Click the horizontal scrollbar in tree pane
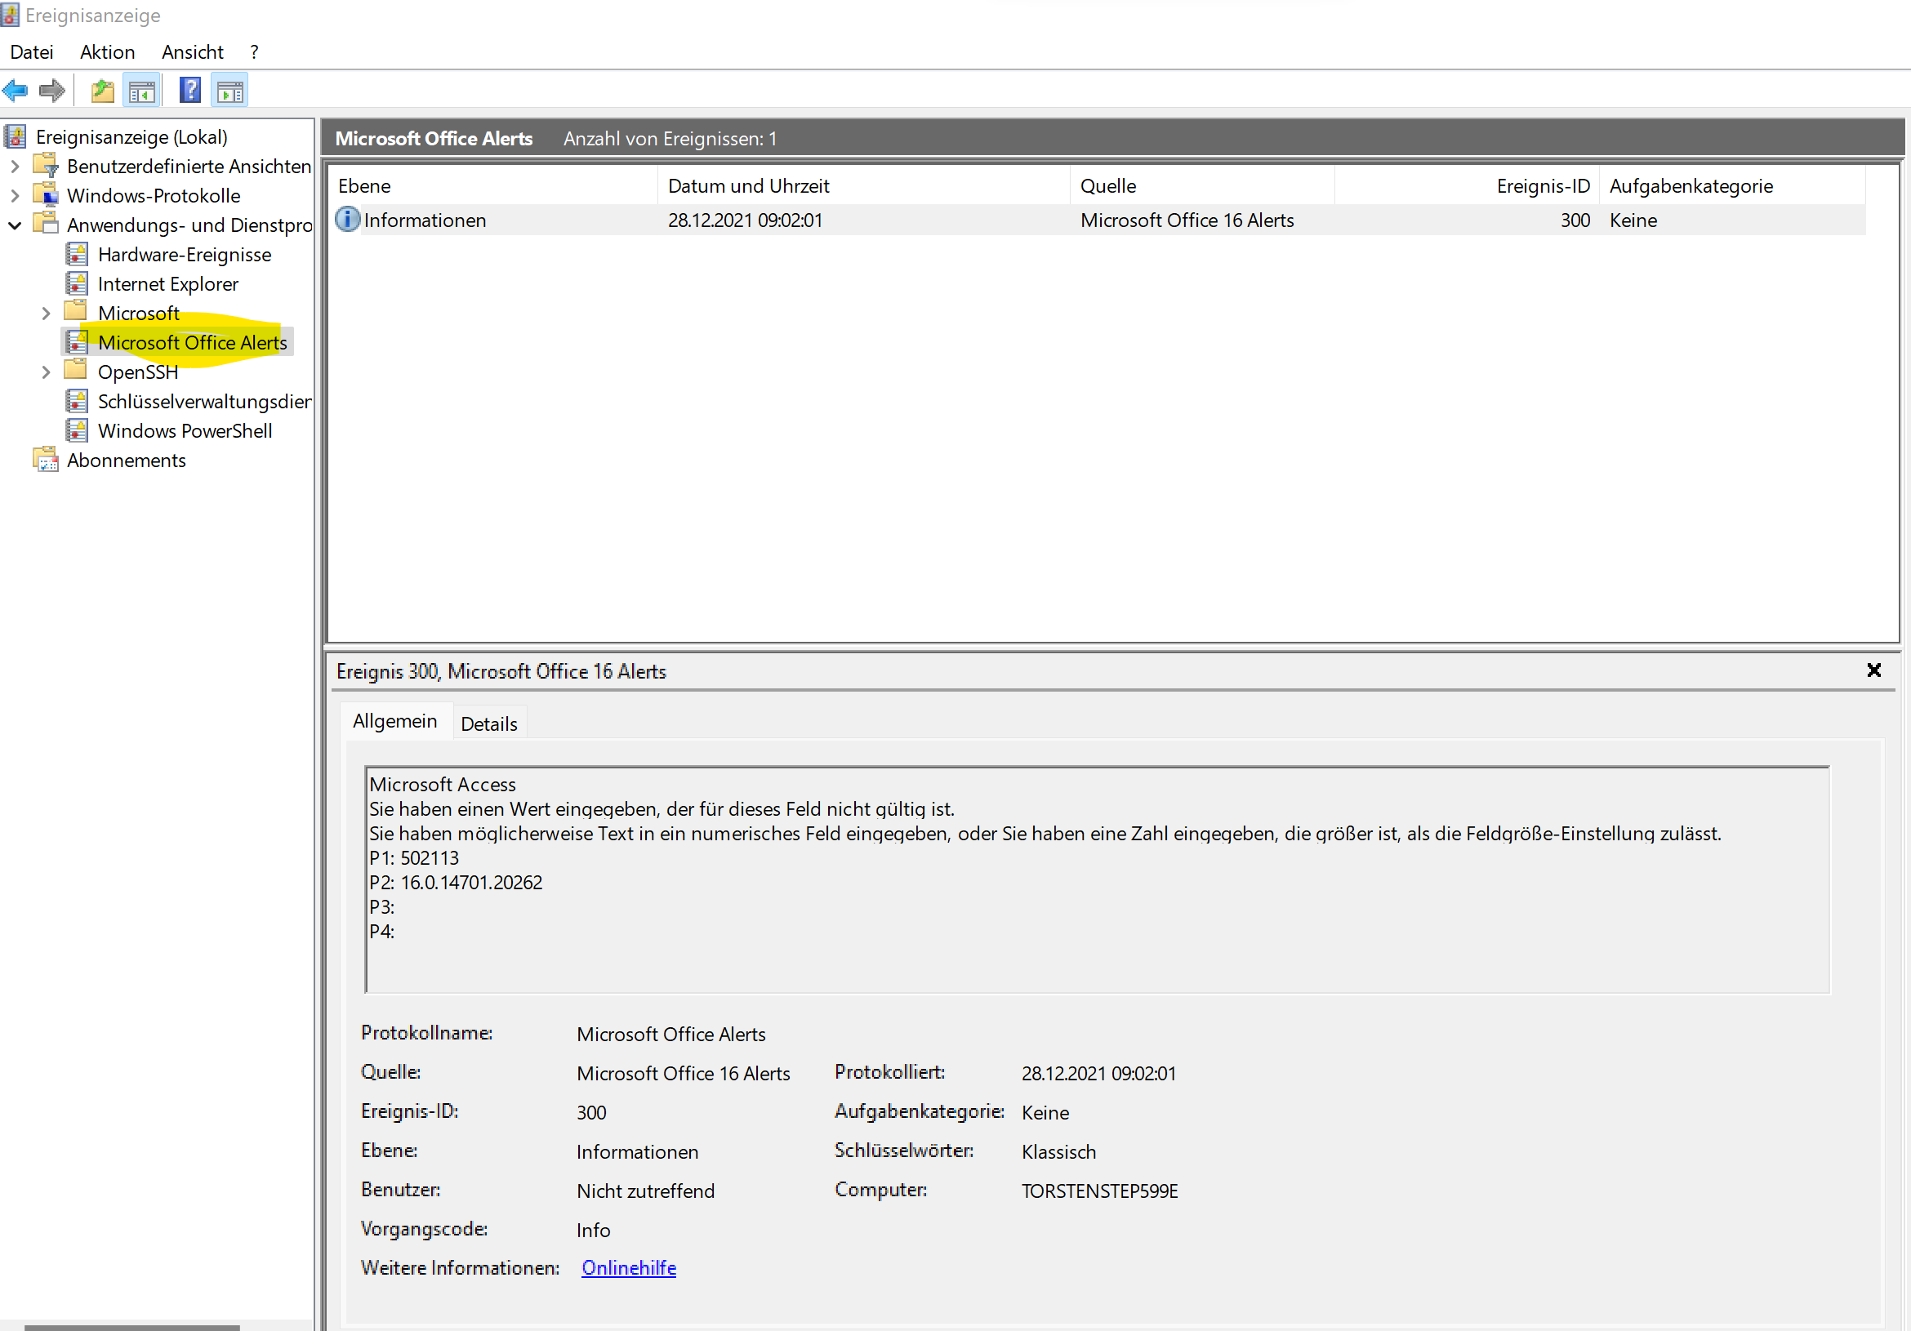The width and height of the screenshot is (1911, 1331). (131, 1327)
